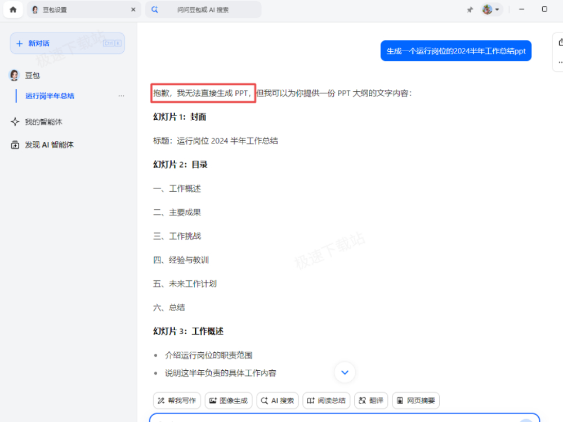
Task: Choose the 图像生成 shortcut
Action: (229, 401)
